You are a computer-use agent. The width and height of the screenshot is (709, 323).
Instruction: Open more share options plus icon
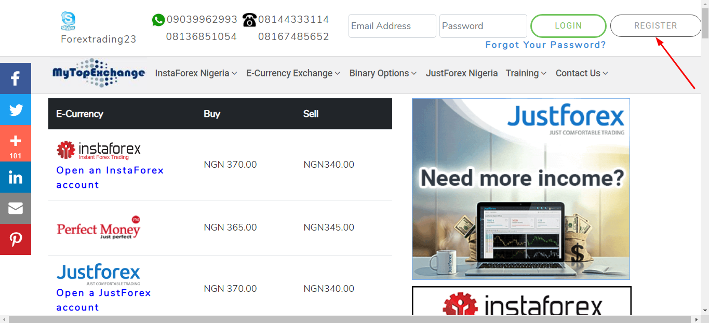16,143
